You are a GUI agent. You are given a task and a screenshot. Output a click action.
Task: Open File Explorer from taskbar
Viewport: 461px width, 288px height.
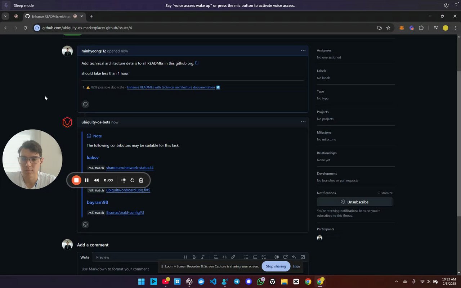coord(284,282)
